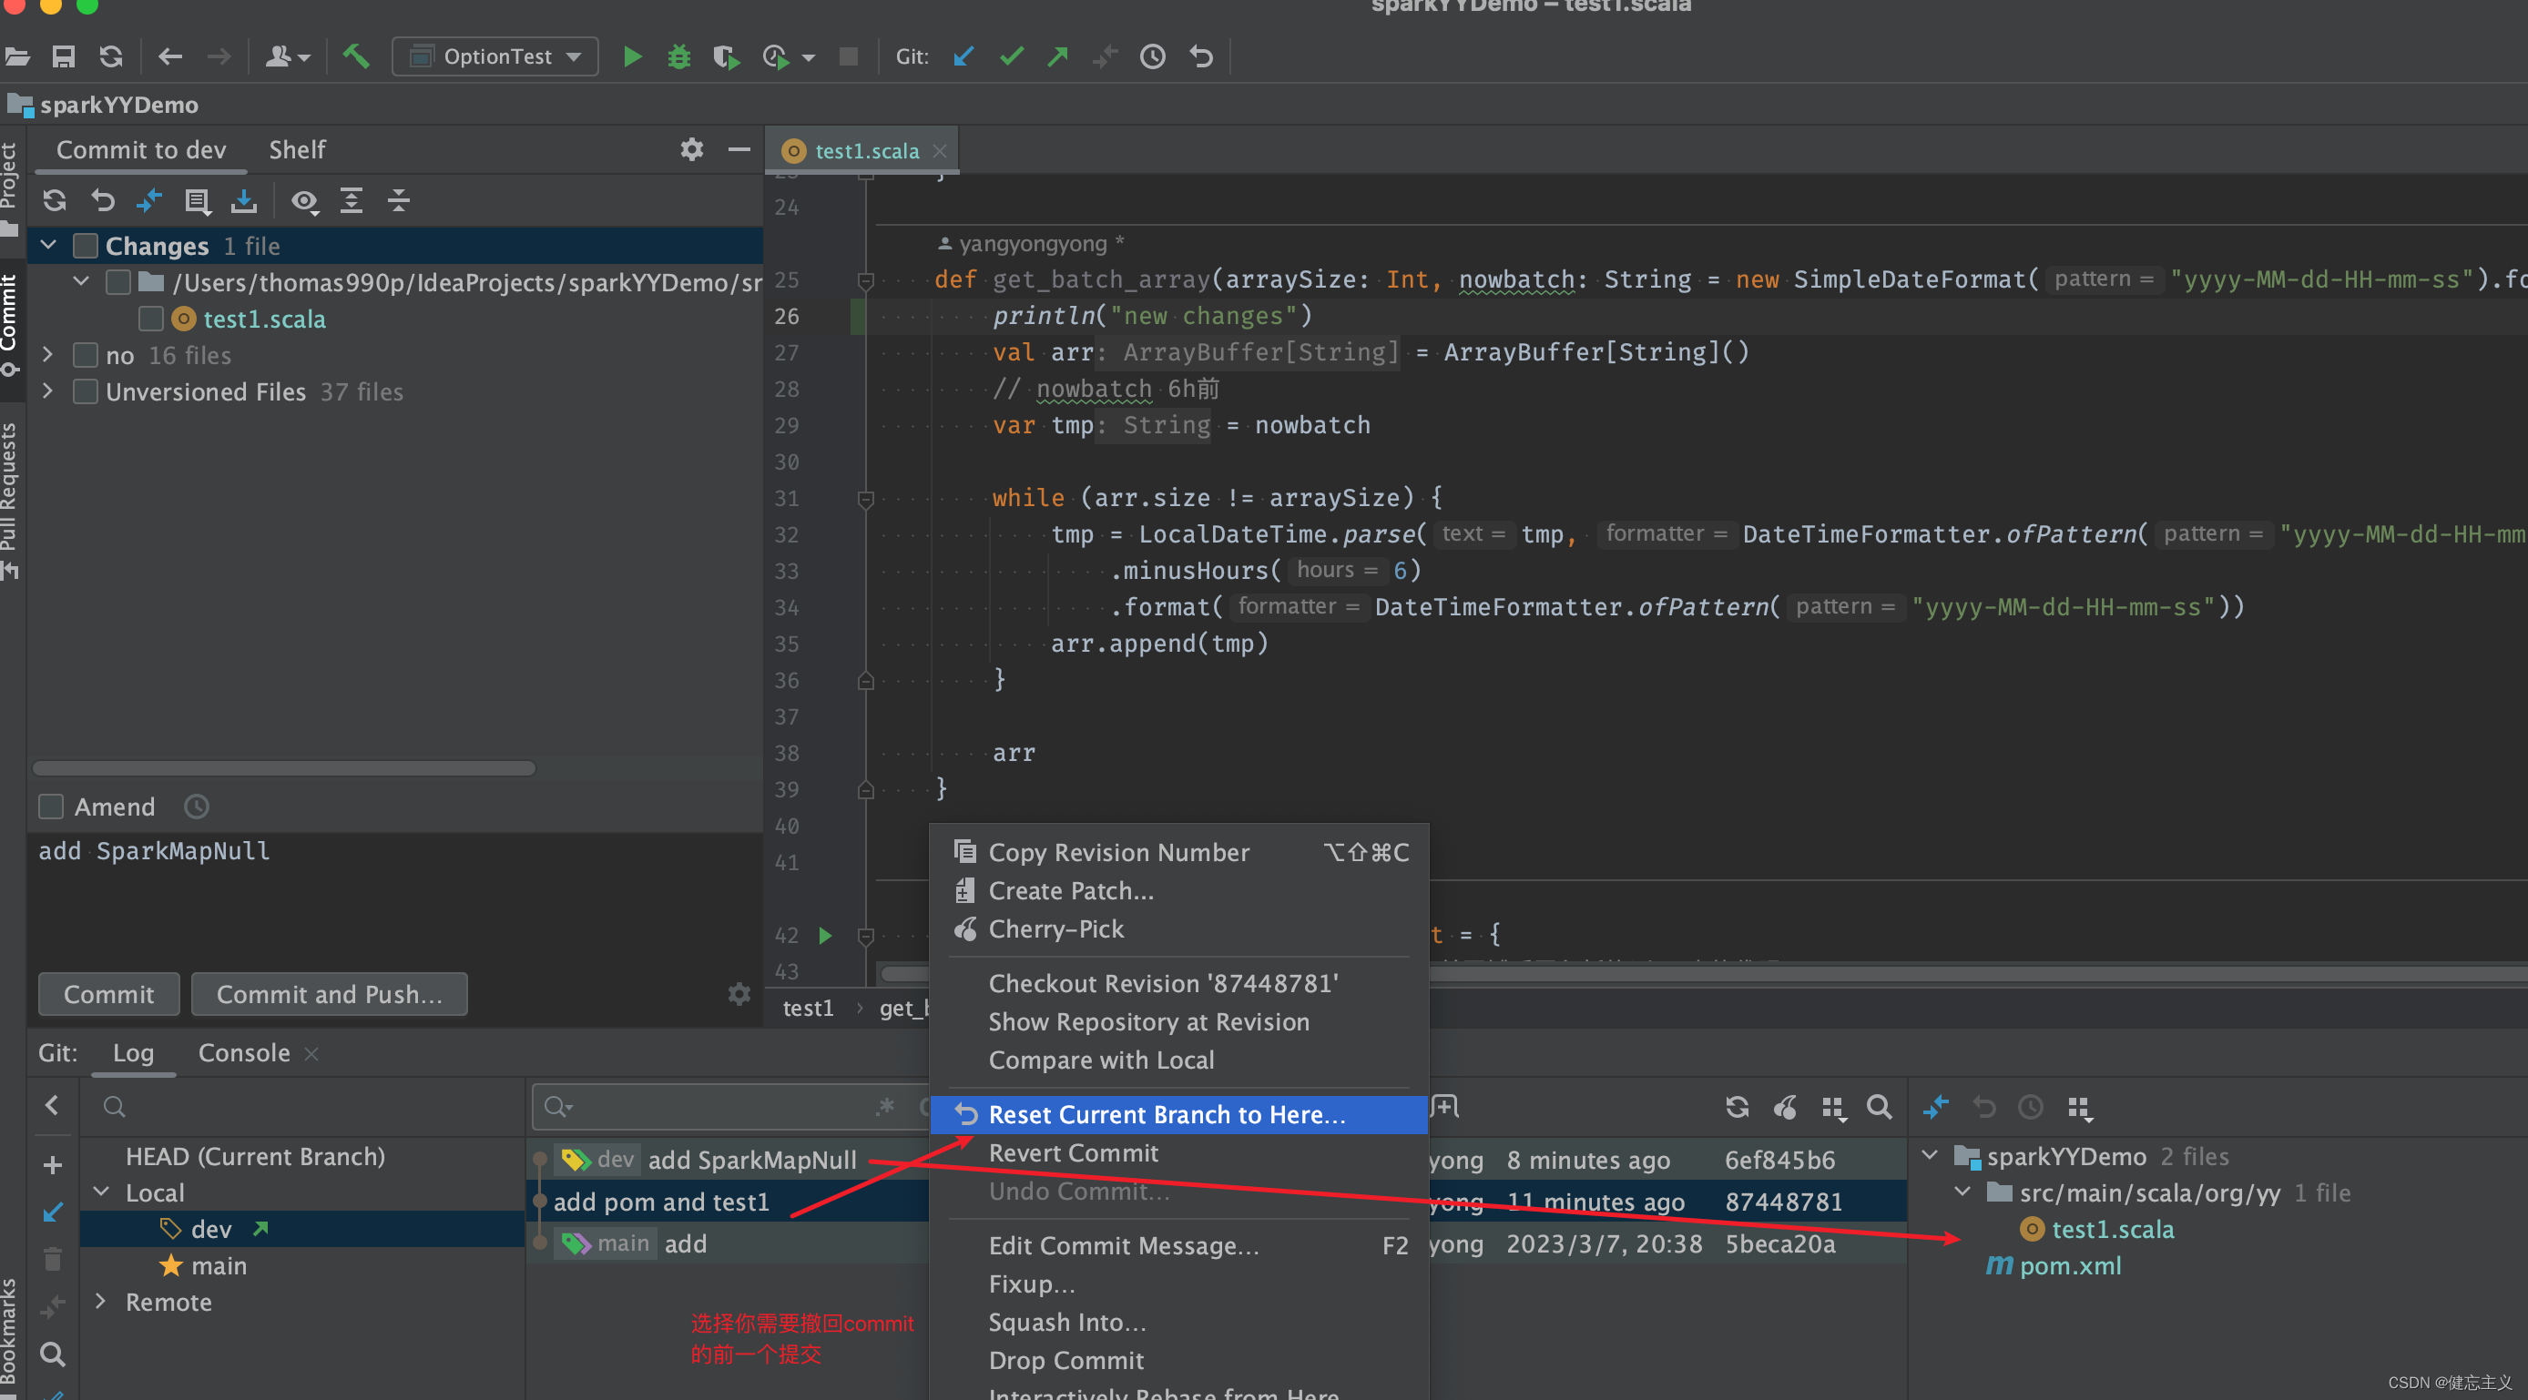Toggle the Unversioned Files checkbox

point(86,391)
